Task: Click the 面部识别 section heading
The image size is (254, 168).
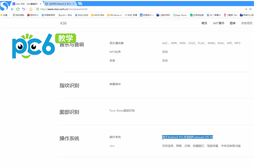Action: point(69,112)
